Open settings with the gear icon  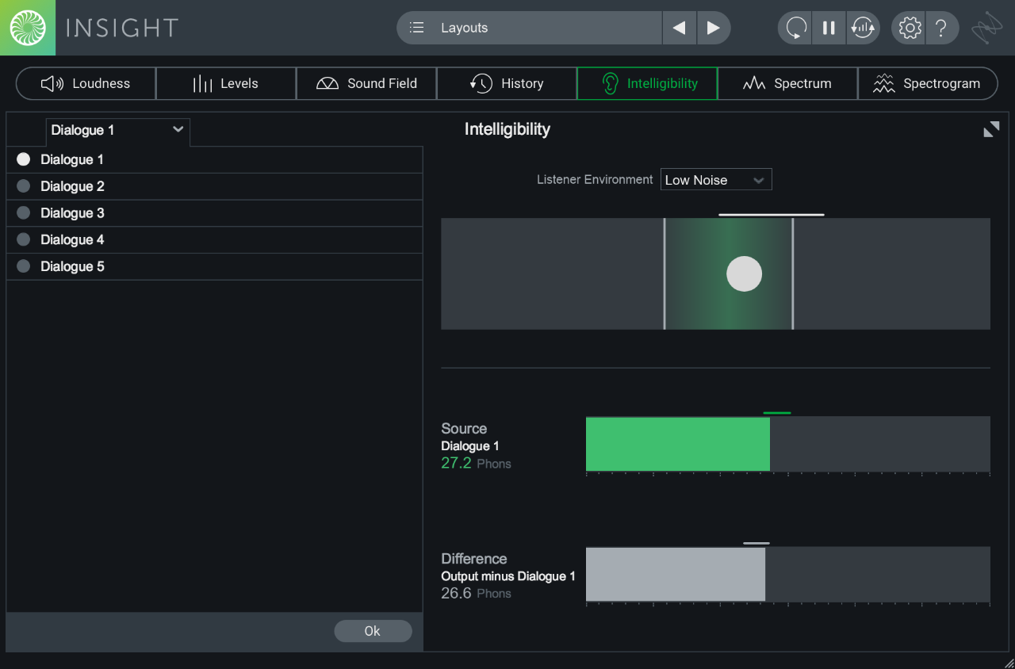click(910, 29)
